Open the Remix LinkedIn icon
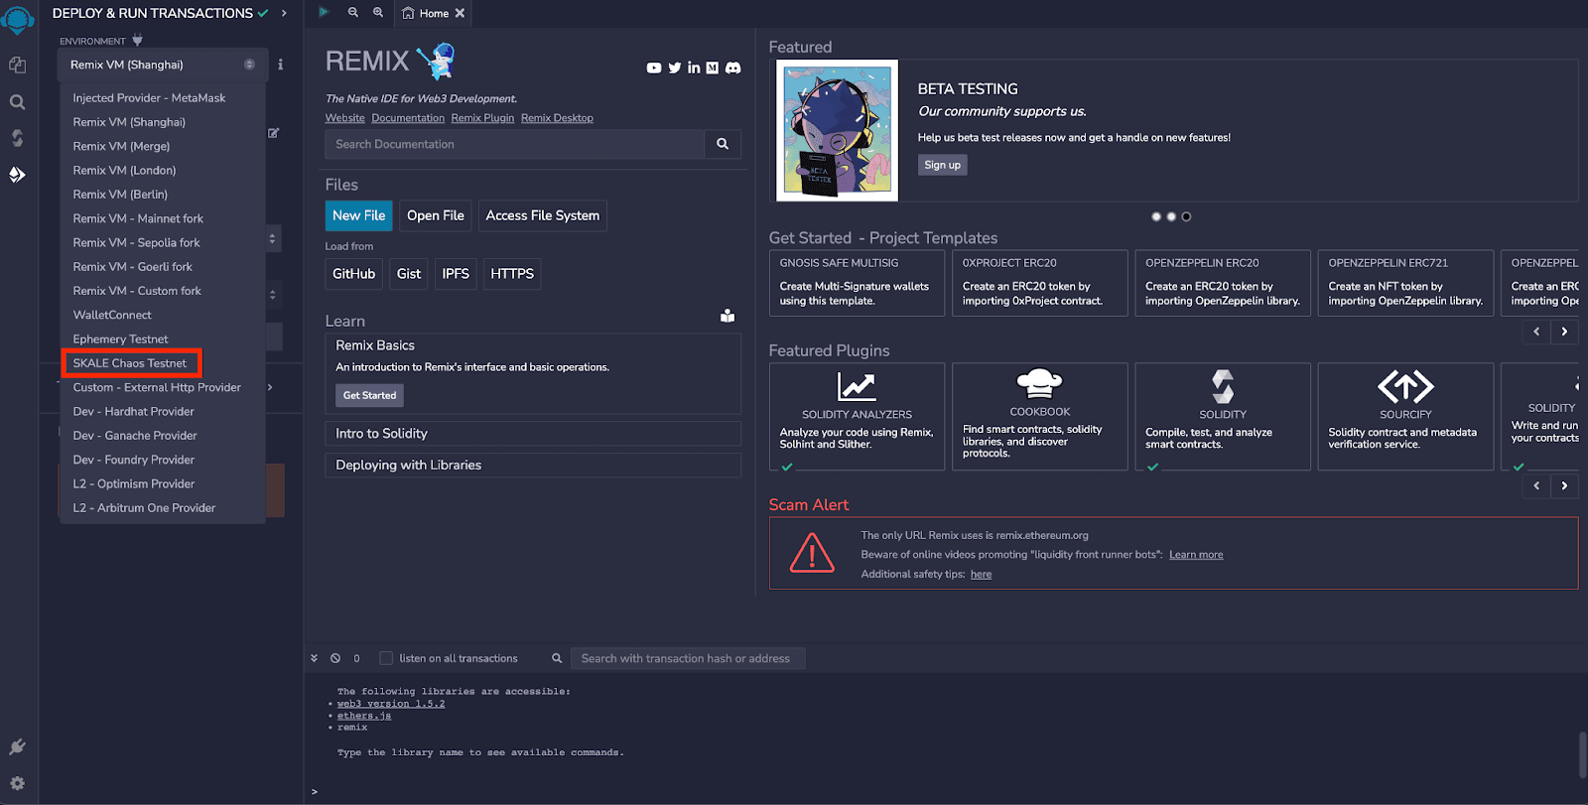 (694, 67)
